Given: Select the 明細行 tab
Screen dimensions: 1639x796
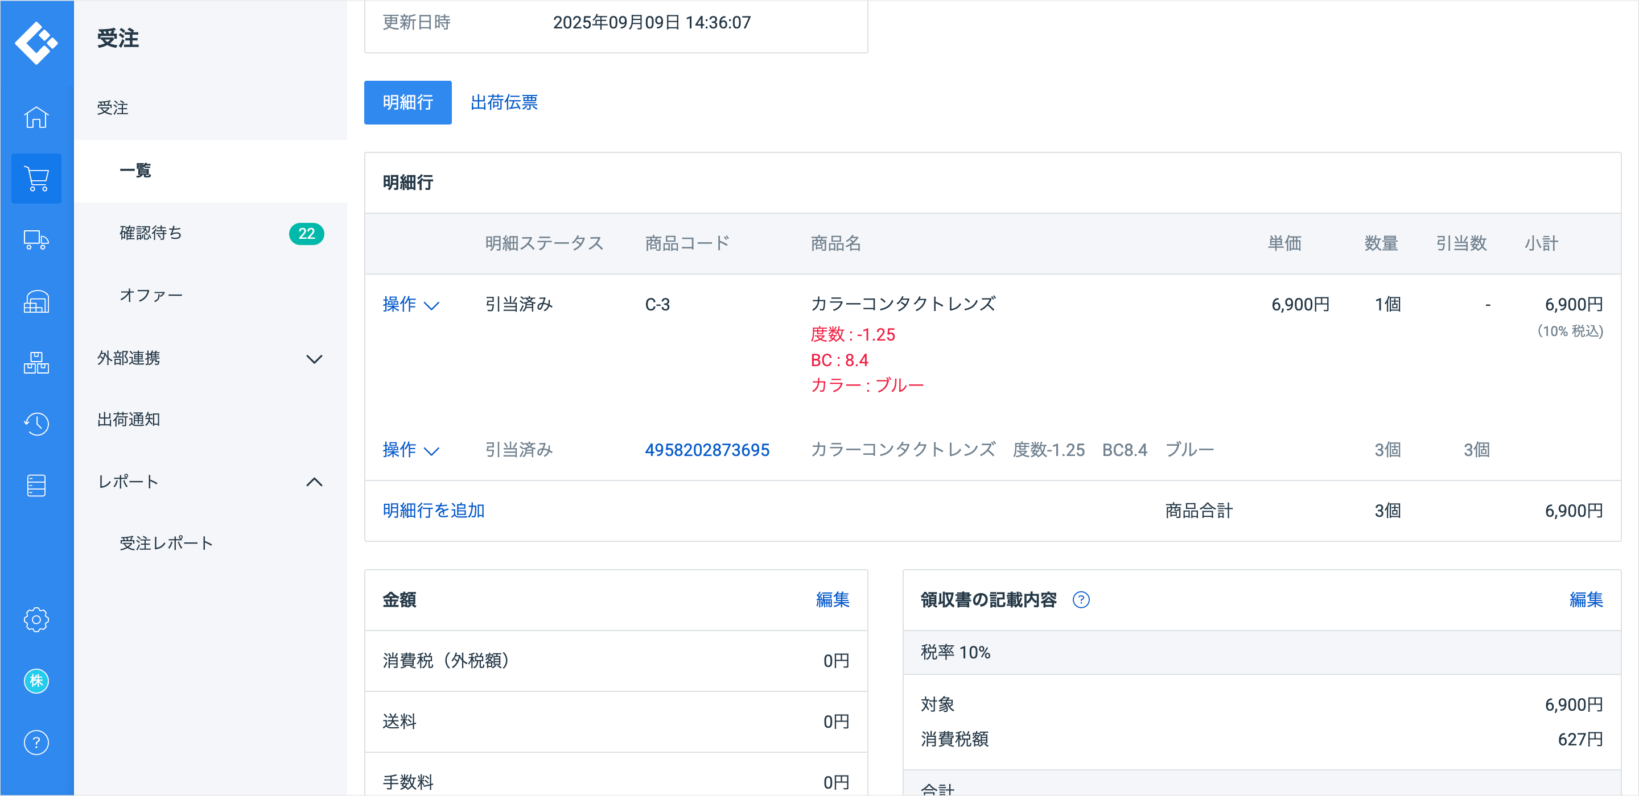Looking at the screenshot, I should pos(407,102).
